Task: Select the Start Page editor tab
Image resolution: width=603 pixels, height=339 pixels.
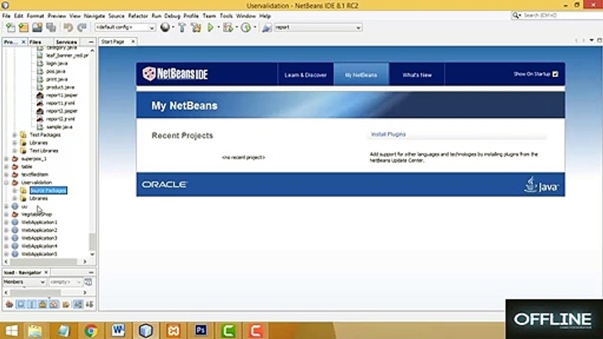Action: (113, 41)
